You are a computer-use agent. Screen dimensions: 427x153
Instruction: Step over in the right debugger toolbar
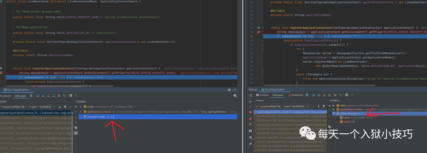[x=314, y=95]
